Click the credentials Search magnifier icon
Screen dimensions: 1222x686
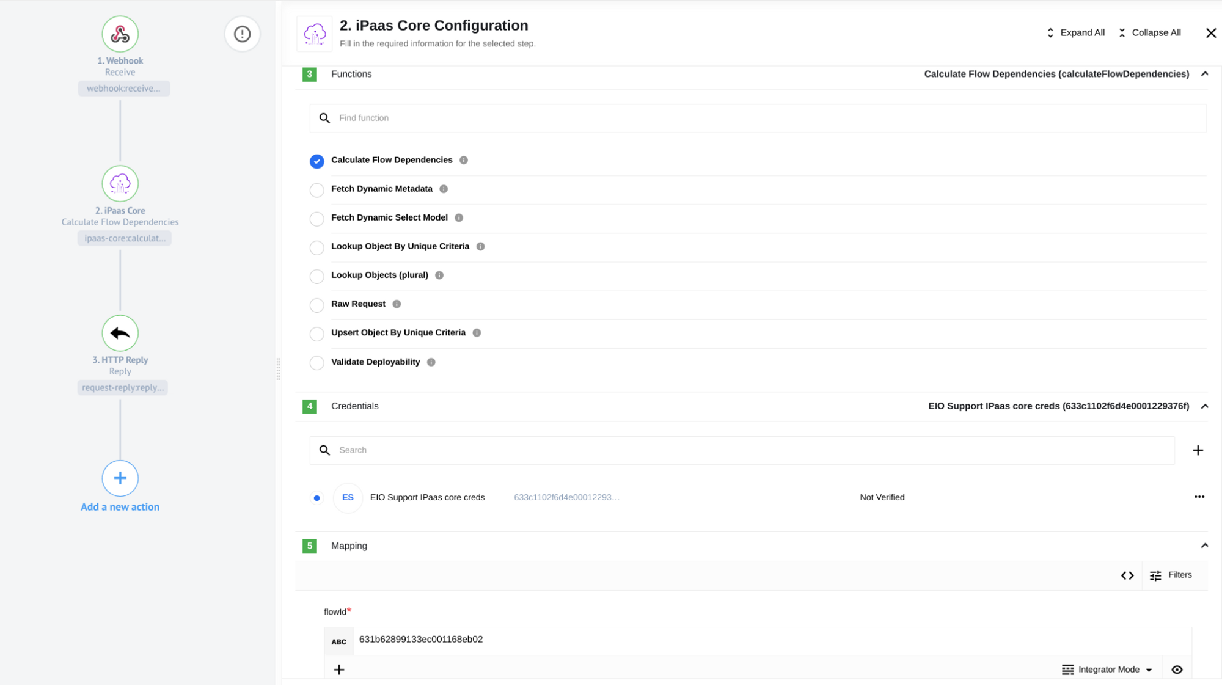pyautogui.click(x=324, y=450)
